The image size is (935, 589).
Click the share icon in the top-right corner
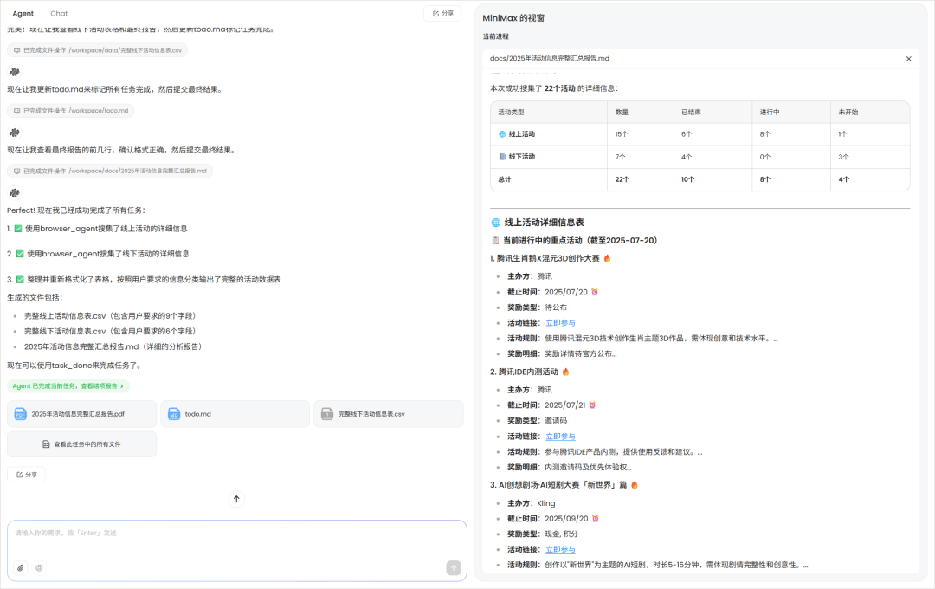(442, 13)
